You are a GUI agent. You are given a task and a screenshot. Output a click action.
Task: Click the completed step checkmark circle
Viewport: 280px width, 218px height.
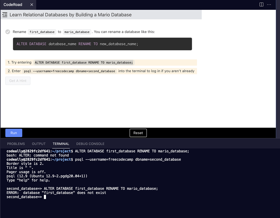tap(7, 31)
